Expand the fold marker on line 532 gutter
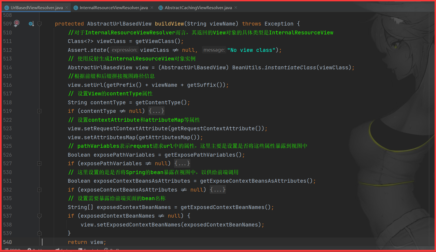This screenshot has height=252, width=436. point(40,190)
